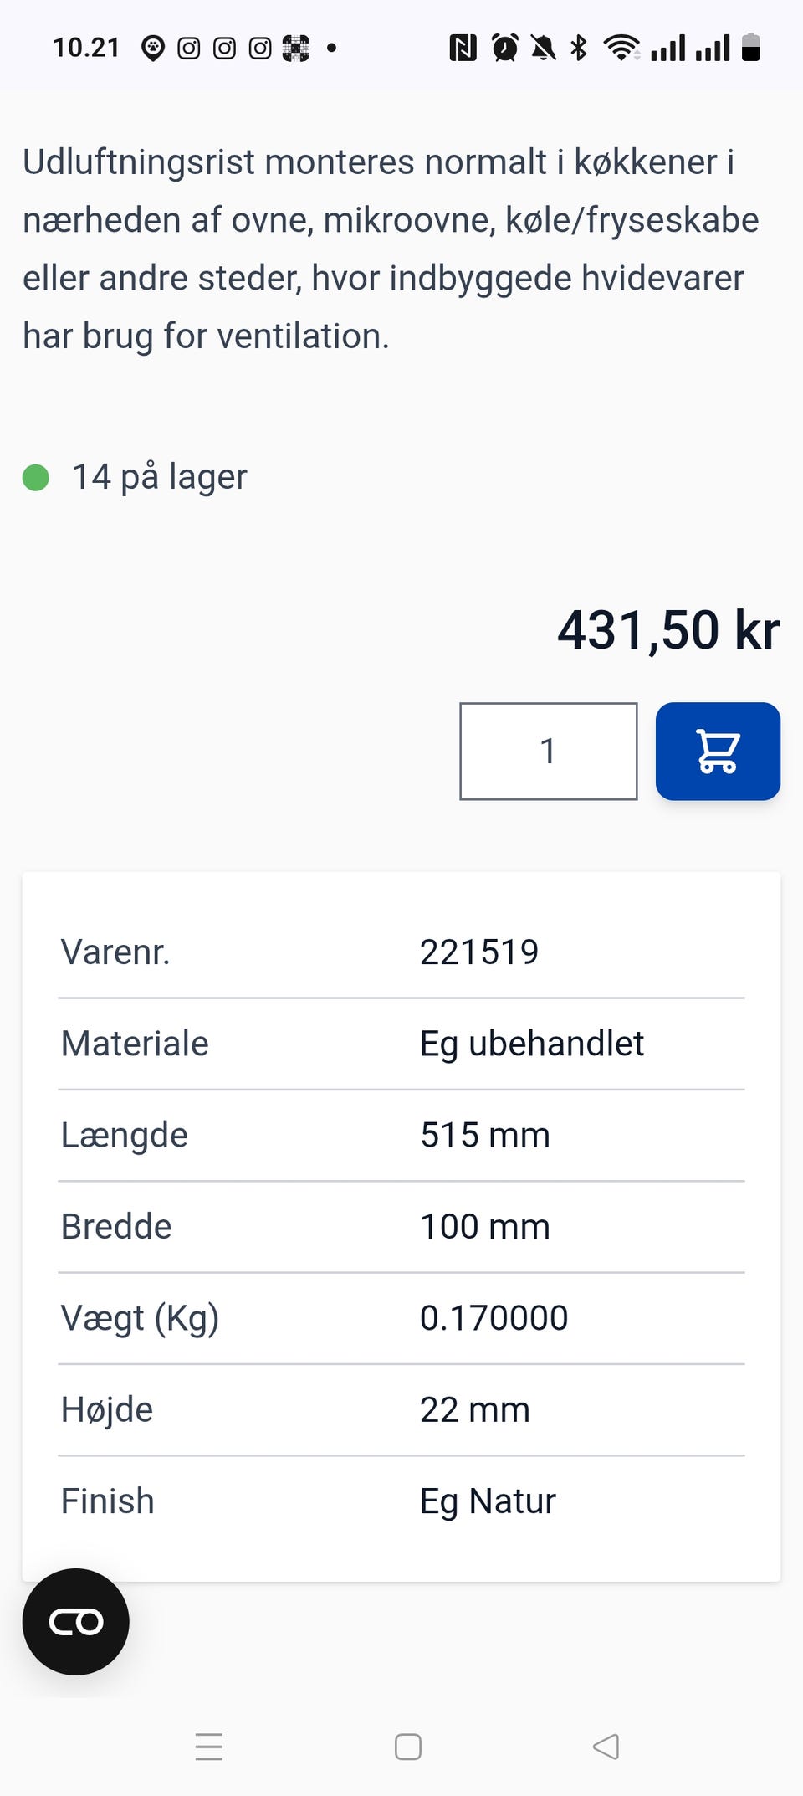Image resolution: width=803 pixels, height=1796 pixels.
Task: Tap the status bar clock 10.21
Action: (x=87, y=48)
